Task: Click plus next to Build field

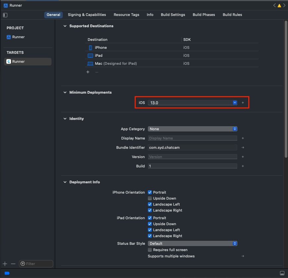Action: click(x=242, y=166)
